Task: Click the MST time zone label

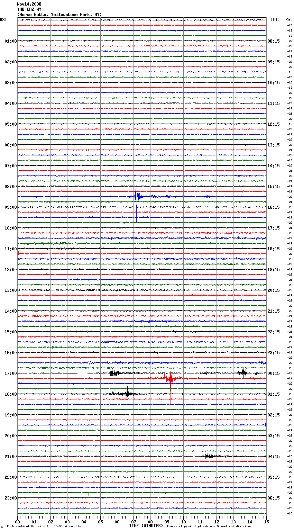Action: [x=3, y=20]
